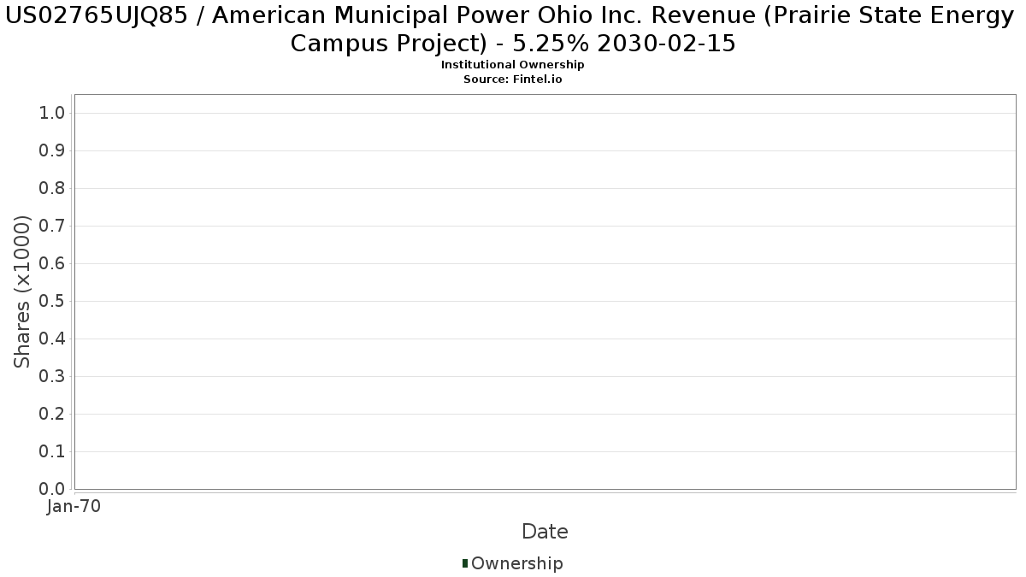1026x577 pixels.
Task: Click the 0.9 y-axis tick label
Action: point(53,151)
